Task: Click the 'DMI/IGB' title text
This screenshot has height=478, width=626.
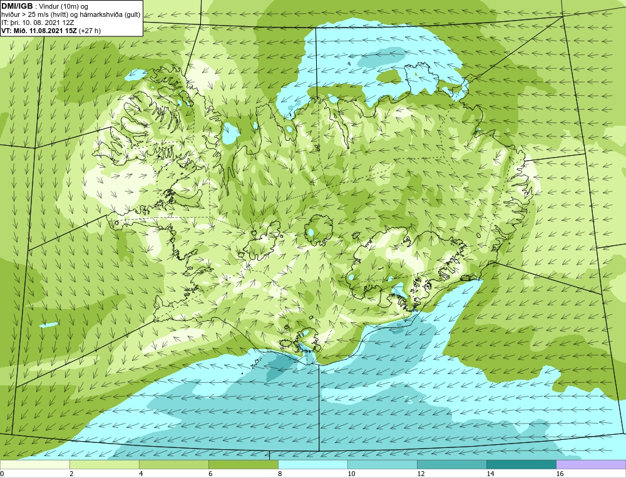Action: (17, 6)
